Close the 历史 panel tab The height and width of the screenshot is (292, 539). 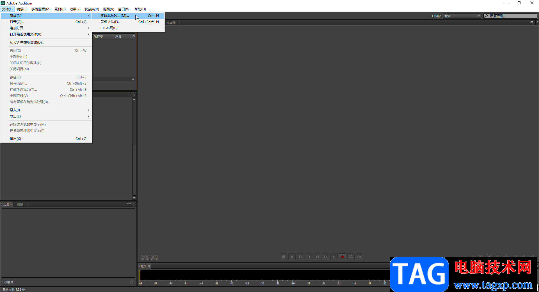tap(12, 204)
